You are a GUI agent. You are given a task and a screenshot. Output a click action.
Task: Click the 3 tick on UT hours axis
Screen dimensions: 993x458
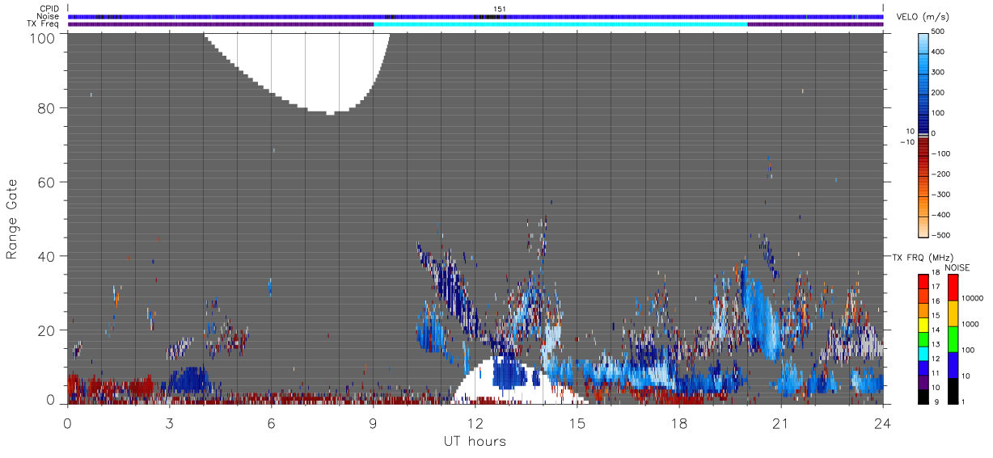coord(169,422)
